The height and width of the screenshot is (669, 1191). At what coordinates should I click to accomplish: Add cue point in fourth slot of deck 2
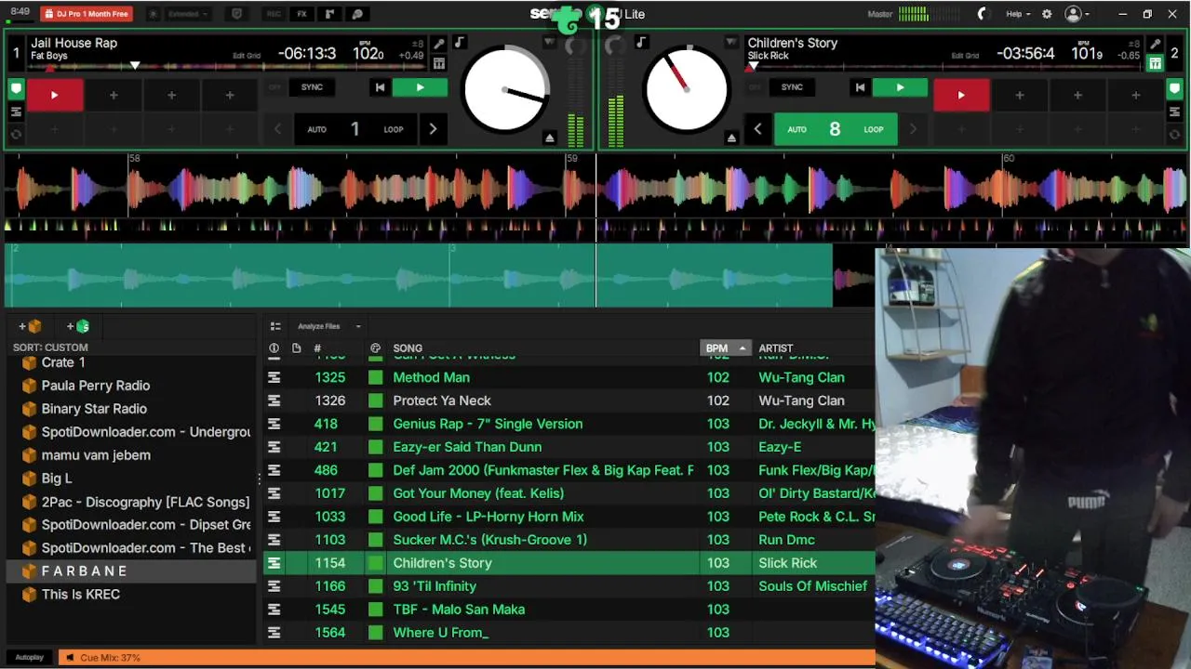tap(1135, 95)
